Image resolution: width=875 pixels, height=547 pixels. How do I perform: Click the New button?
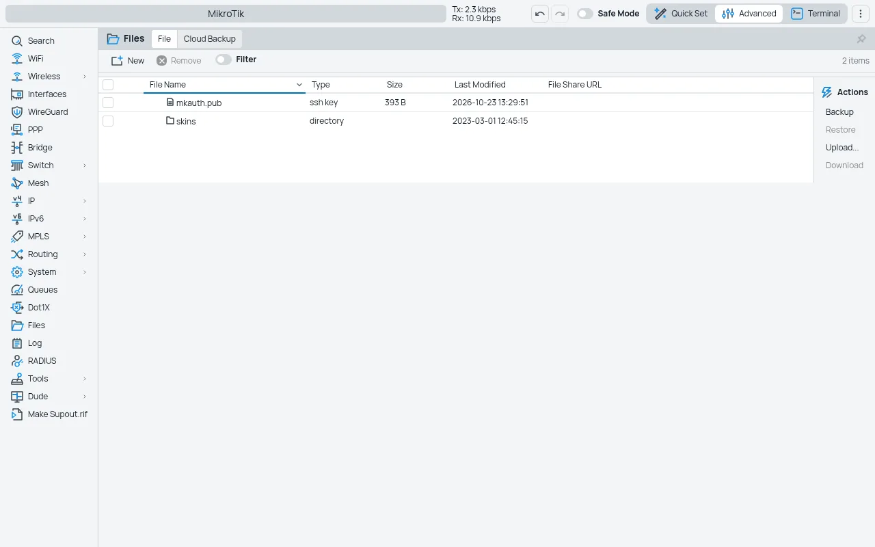pyautogui.click(x=128, y=60)
